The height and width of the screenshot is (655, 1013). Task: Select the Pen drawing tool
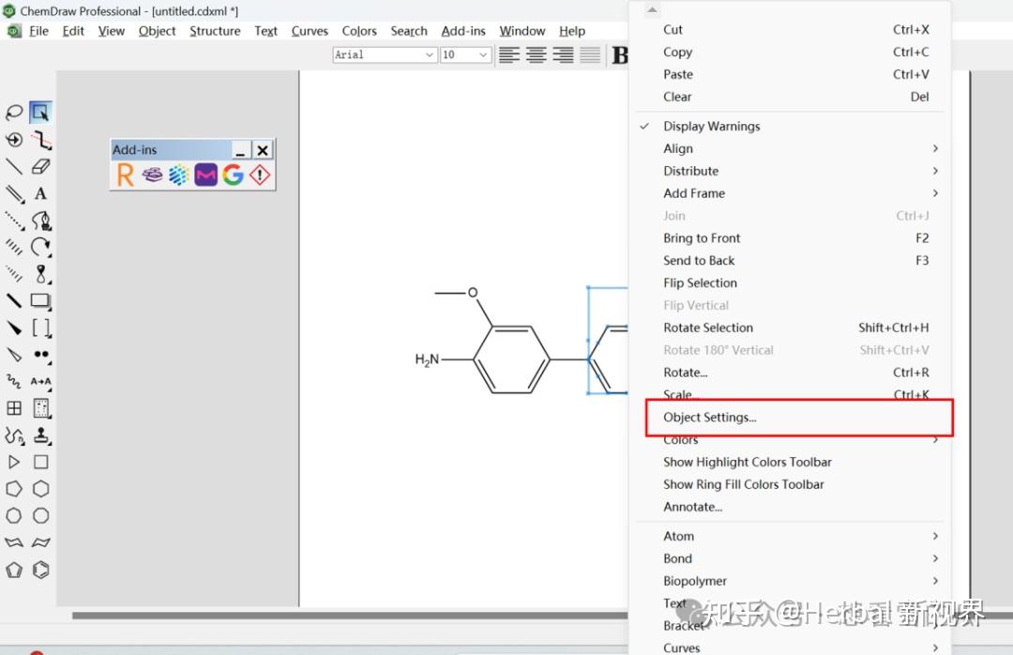pyautogui.click(x=40, y=221)
